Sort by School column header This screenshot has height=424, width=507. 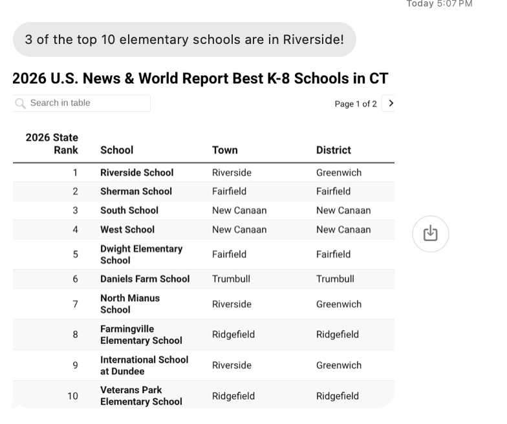point(116,150)
